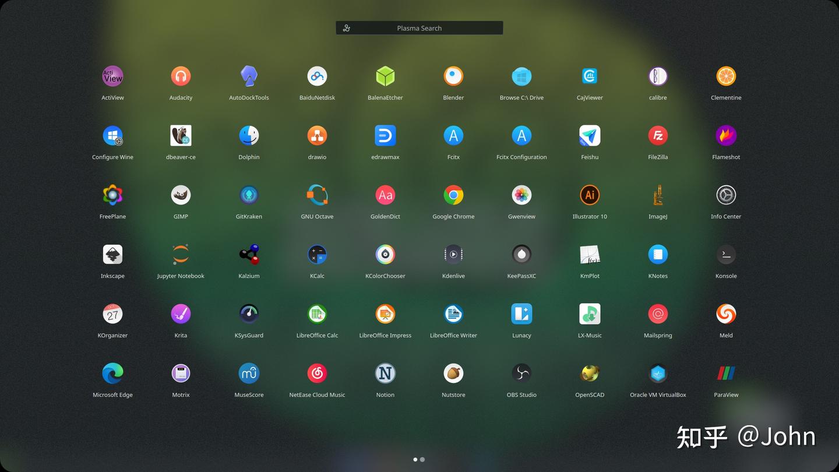
Task: Launch dbeaver-ce
Action: click(181, 136)
